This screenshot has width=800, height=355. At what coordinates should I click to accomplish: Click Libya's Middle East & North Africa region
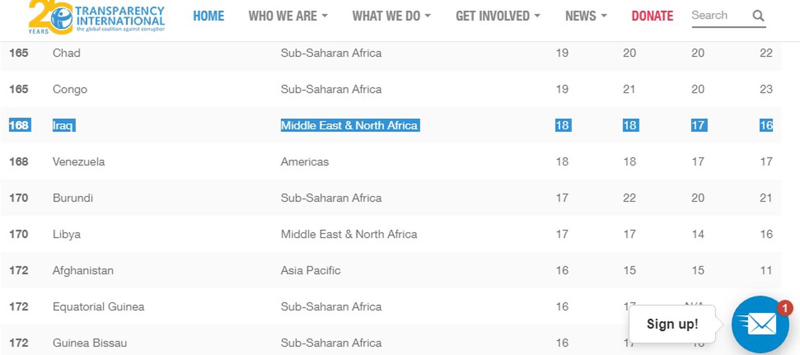(348, 234)
